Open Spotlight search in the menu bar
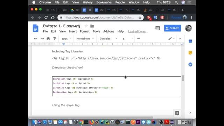Viewport: 224px width, 126px height. 176,2
